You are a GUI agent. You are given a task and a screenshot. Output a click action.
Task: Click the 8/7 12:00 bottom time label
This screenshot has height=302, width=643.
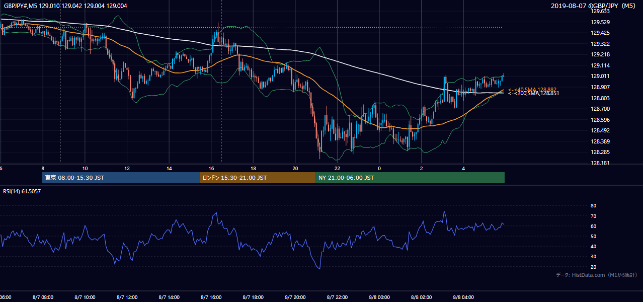pos(127,297)
